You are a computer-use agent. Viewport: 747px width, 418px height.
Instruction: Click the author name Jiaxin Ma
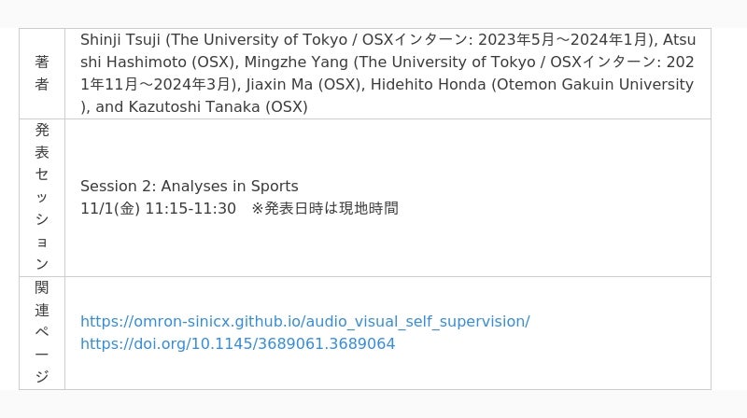pyautogui.click(x=280, y=85)
